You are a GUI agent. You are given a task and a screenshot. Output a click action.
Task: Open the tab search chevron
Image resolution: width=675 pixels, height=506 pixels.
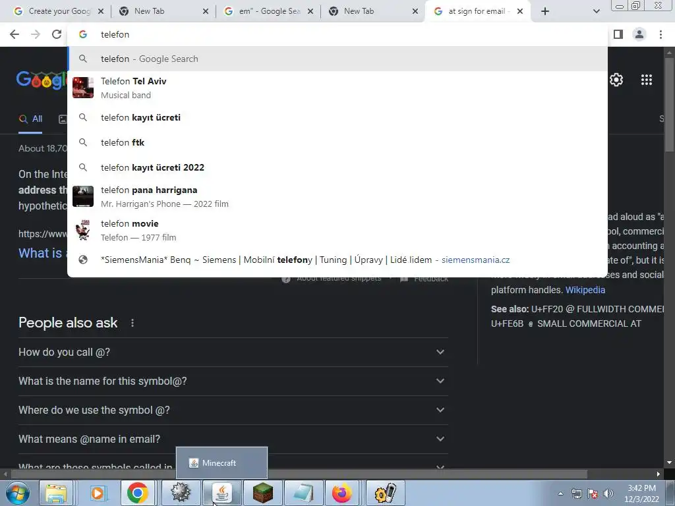click(596, 11)
